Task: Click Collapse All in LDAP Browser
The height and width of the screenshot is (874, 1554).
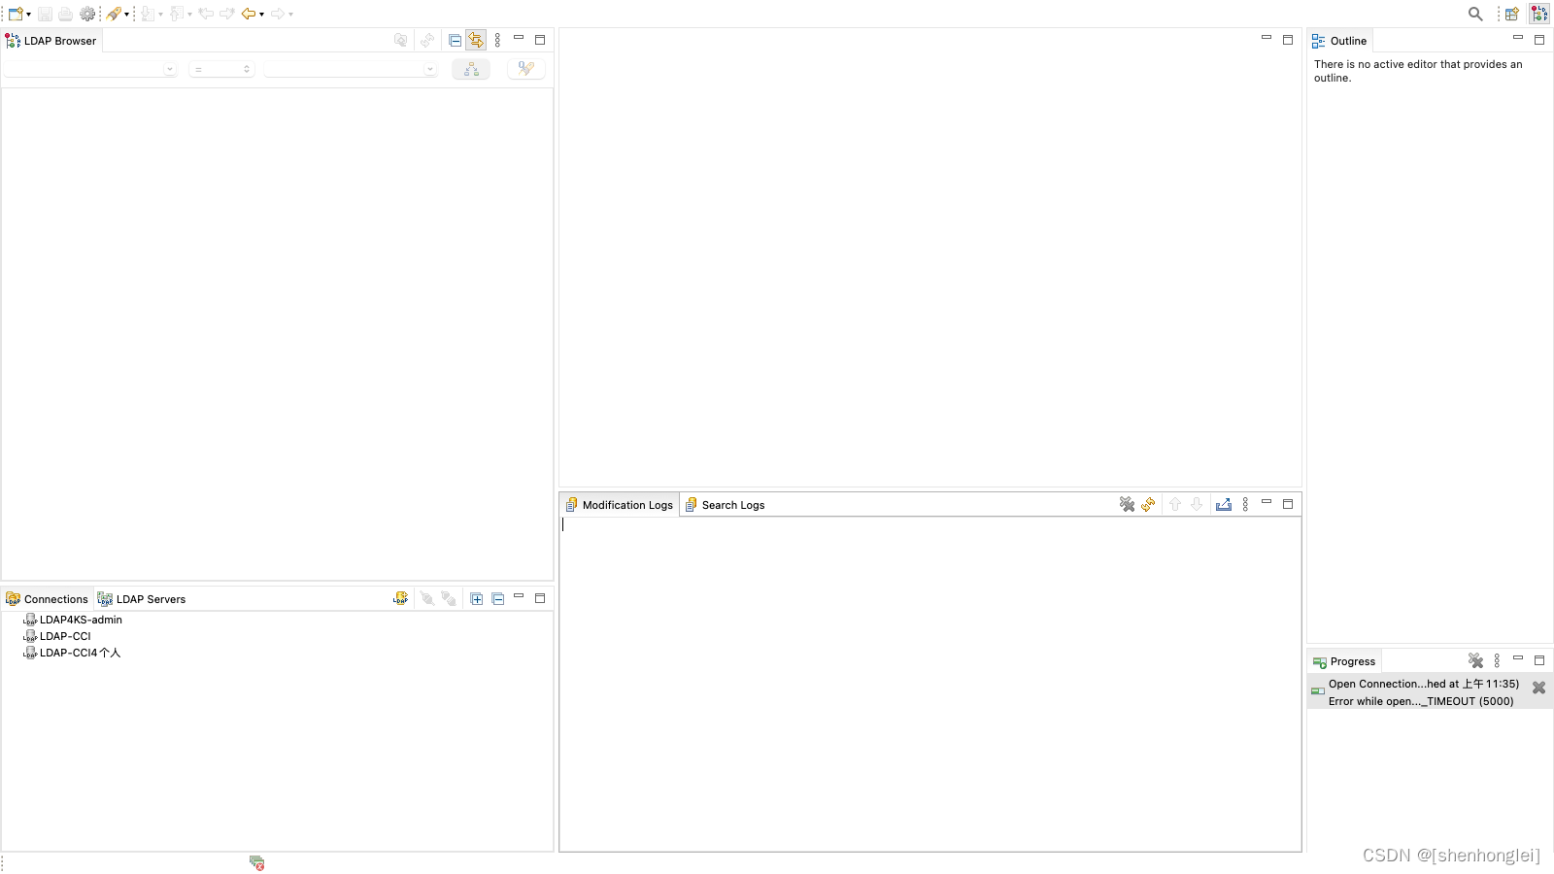Action: pos(455,41)
